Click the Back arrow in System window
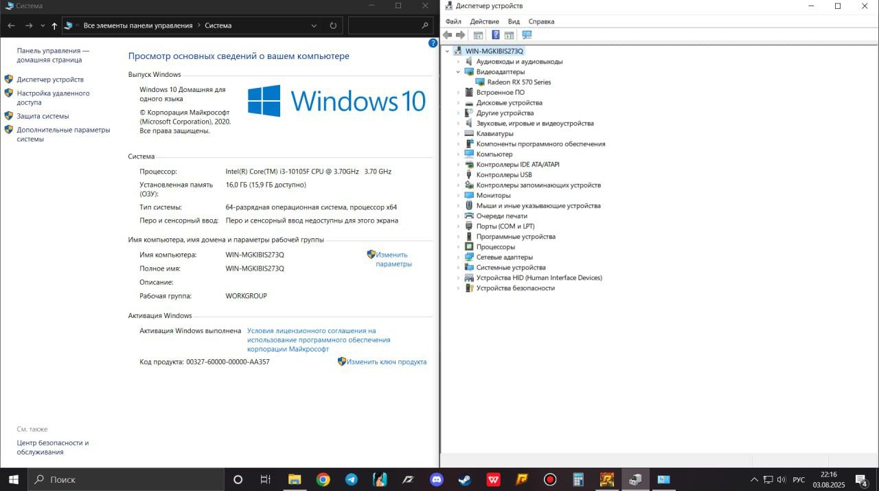The image size is (879, 491). coord(11,25)
